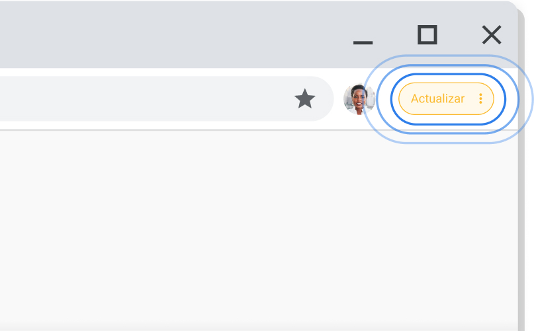Select the user photo next to Actualizar

pyautogui.click(x=359, y=99)
